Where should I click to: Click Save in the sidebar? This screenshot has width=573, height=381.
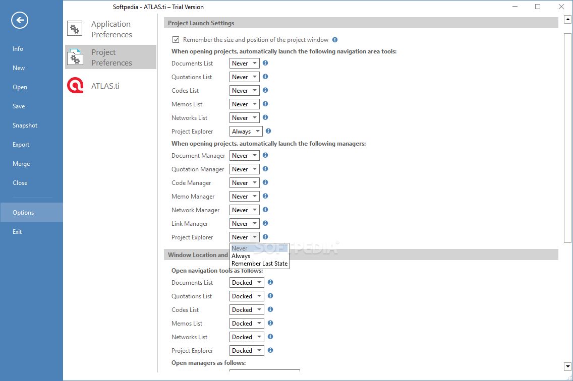[31, 106]
